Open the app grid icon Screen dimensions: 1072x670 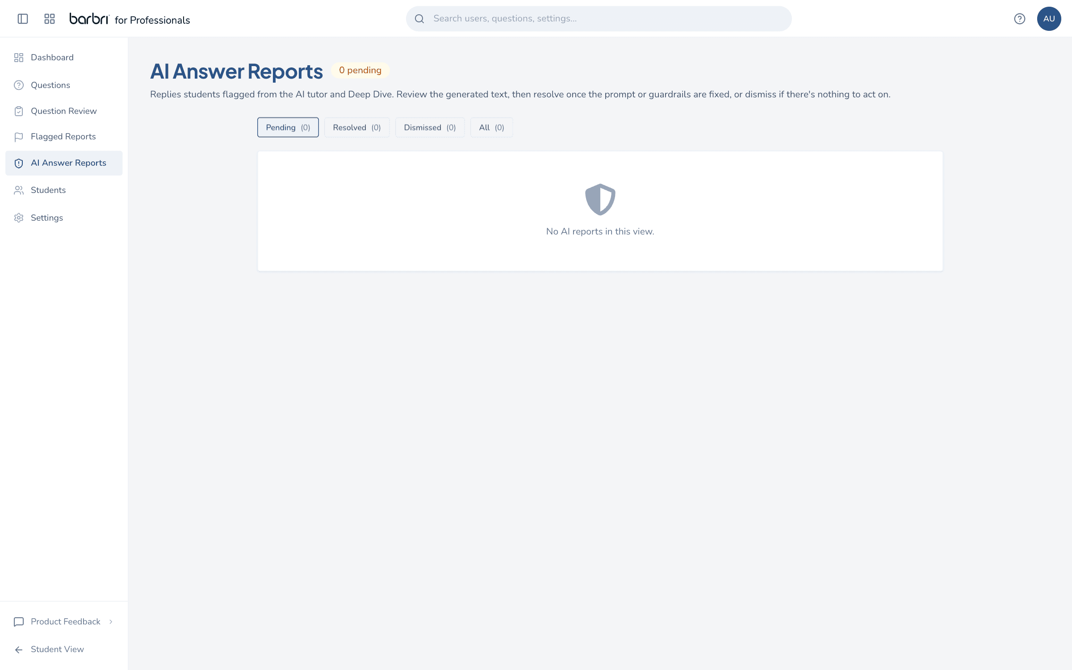[50, 19]
